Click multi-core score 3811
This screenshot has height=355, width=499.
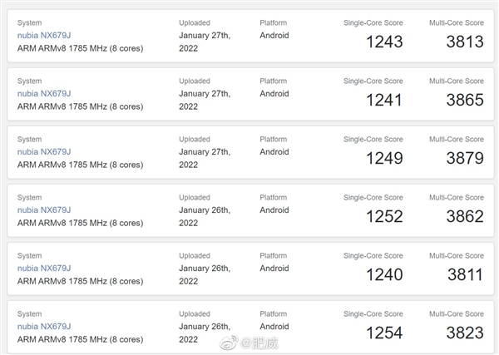(465, 274)
